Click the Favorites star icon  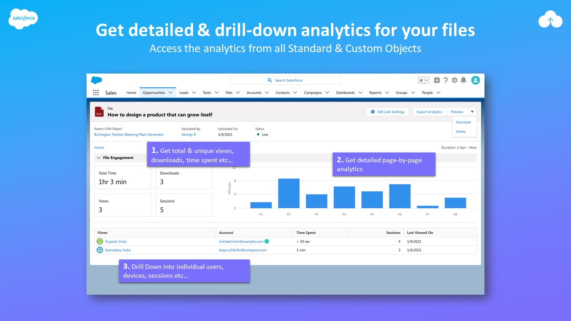click(x=421, y=80)
